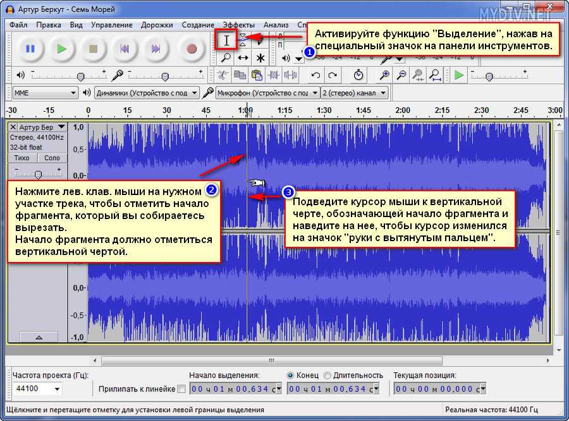Image resolution: width=569 pixels, height=421 pixels.
Task: Select the 'Конец' radio button
Action: (291, 375)
